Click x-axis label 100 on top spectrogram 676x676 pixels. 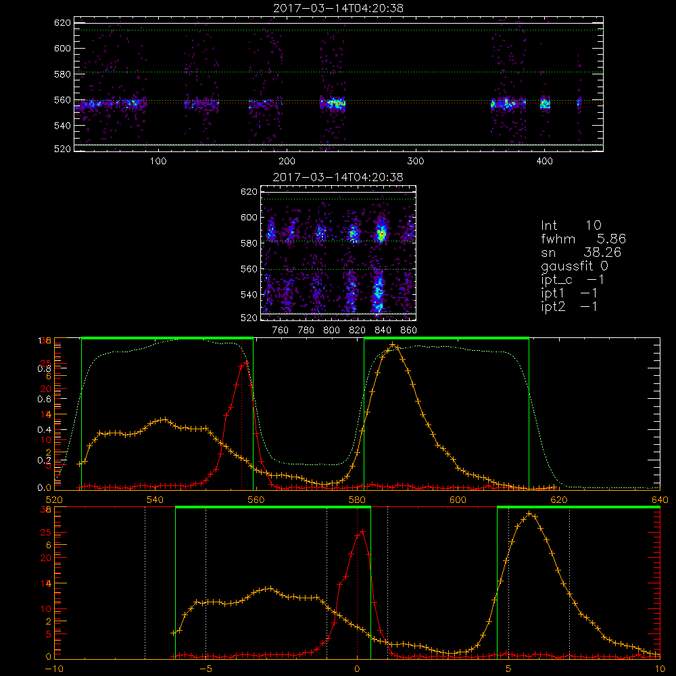pos(158,162)
